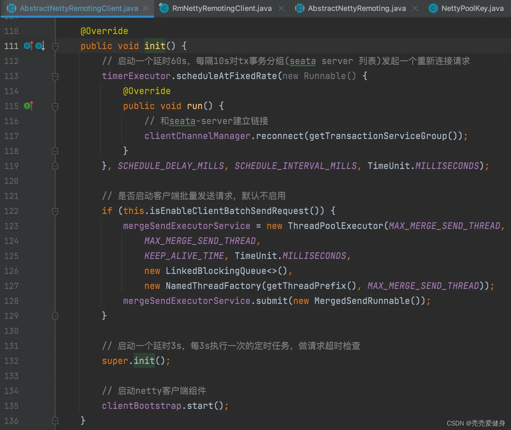The image size is (511, 430).
Task: Click LinkedBlockingQueue class name
Action: 216,270
